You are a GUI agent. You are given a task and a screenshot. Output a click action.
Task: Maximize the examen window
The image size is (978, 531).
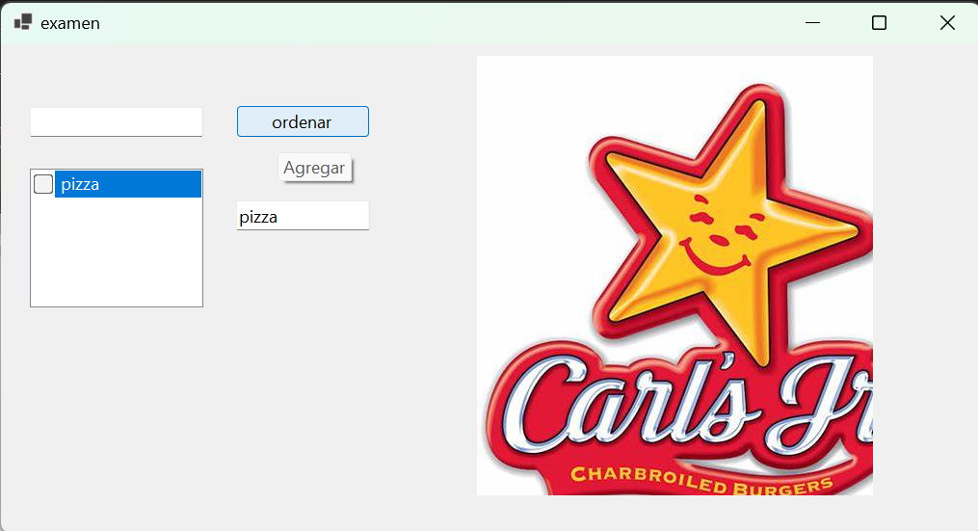click(879, 23)
